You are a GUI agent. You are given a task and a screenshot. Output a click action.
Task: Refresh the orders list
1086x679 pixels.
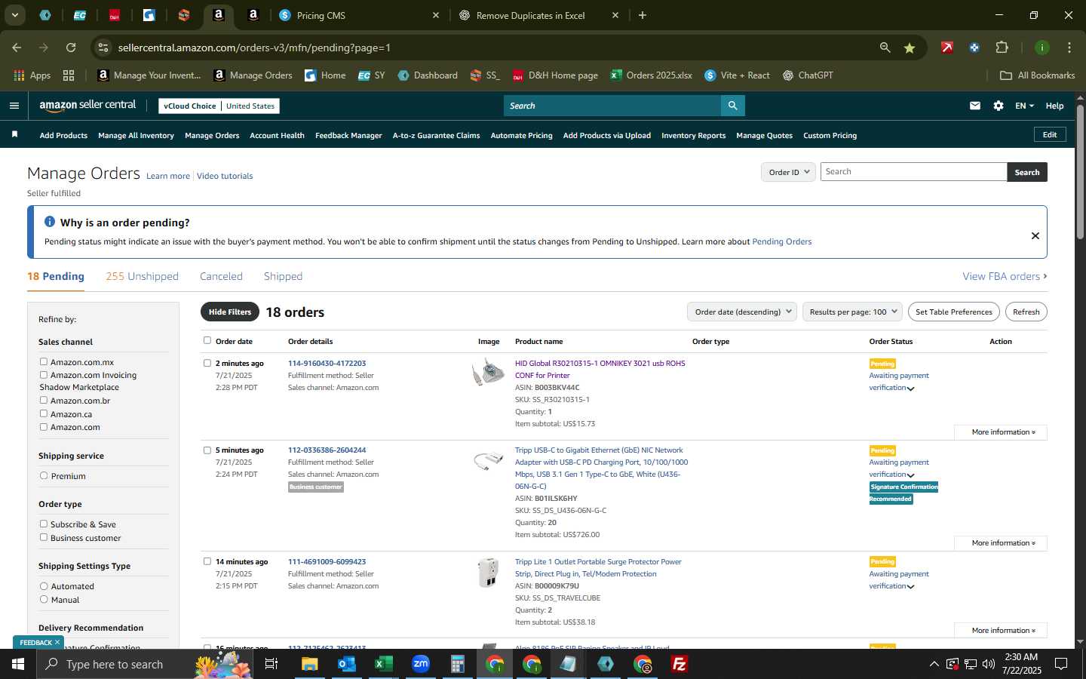pos(1026,312)
